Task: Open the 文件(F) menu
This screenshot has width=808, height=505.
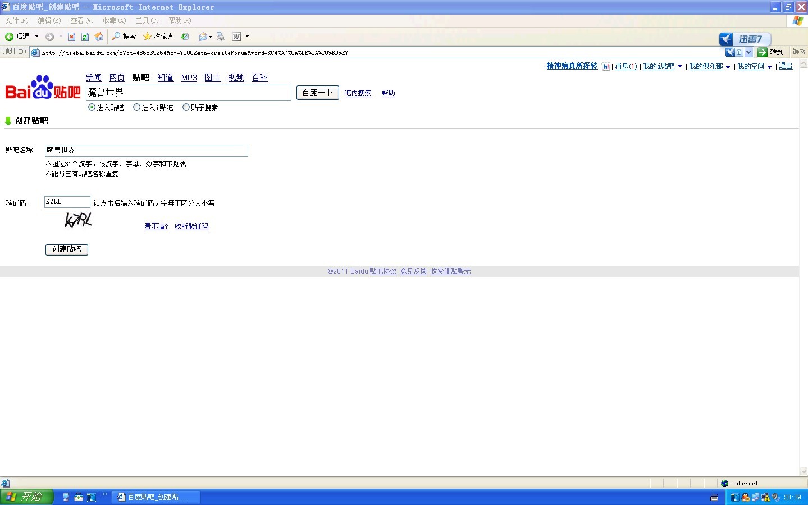Action: 17,21
